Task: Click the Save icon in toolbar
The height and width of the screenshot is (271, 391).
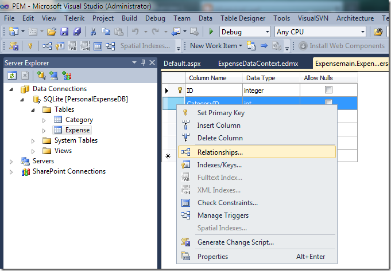Action: click(x=64, y=32)
